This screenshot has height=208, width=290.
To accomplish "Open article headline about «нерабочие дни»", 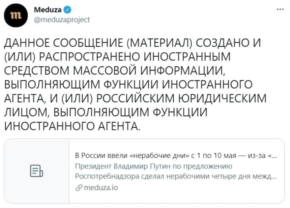I will pyautogui.click(x=176, y=156).
